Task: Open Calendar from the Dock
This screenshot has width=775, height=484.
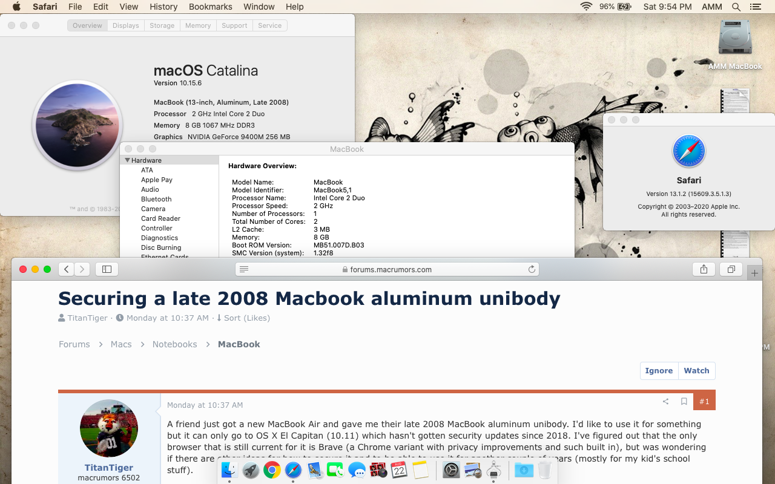Action: pyautogui.click(x=399, y=469)
